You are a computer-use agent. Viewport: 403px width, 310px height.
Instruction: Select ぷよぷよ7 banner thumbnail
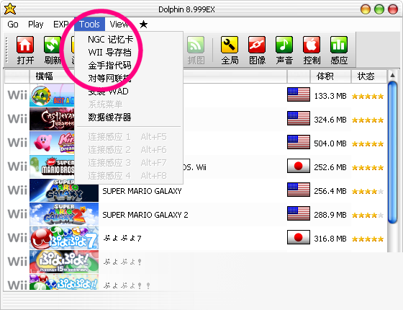coord(64,238)
